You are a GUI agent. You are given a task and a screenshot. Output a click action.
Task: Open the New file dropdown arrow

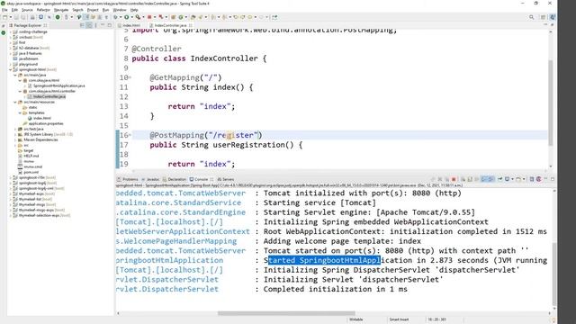click(x=11, y=17)
